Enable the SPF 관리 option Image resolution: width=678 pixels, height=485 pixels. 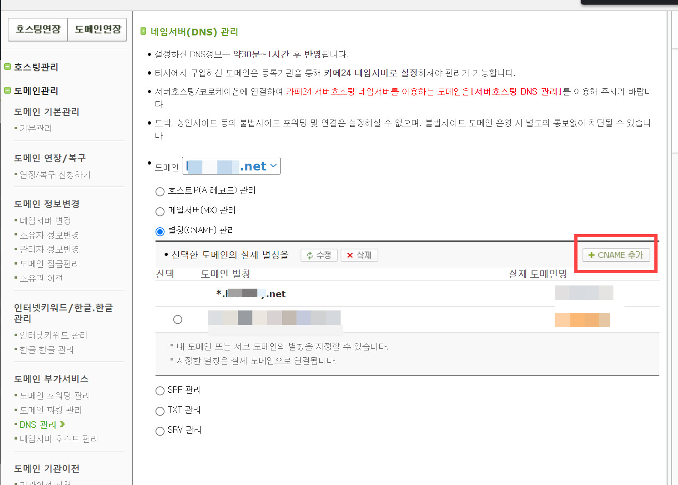coord(160,390)
